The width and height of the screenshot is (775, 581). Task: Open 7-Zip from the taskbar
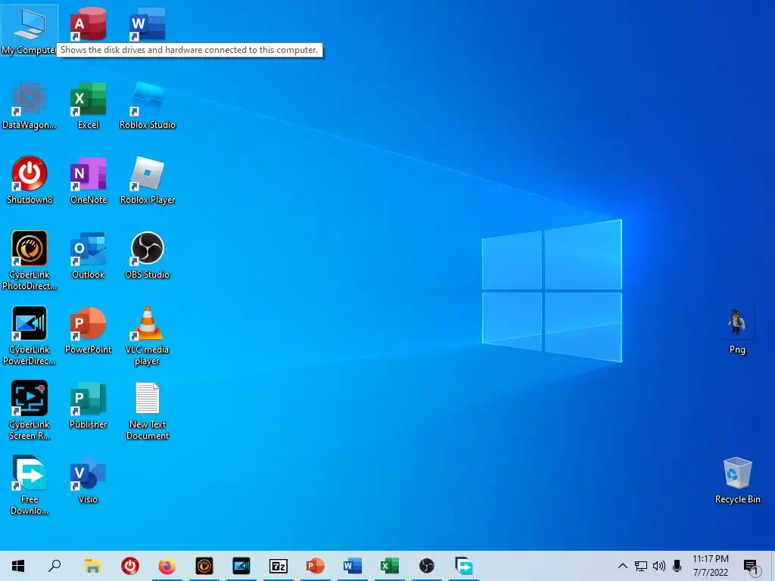[x=279, y=566]
